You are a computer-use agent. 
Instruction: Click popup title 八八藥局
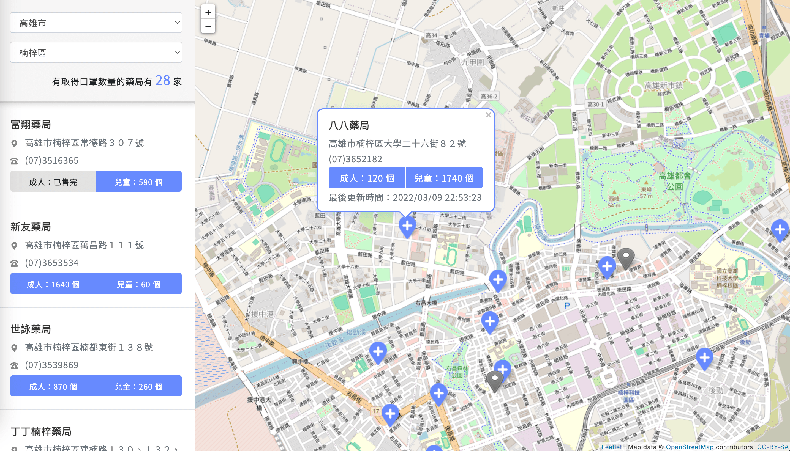coord(349,125)
